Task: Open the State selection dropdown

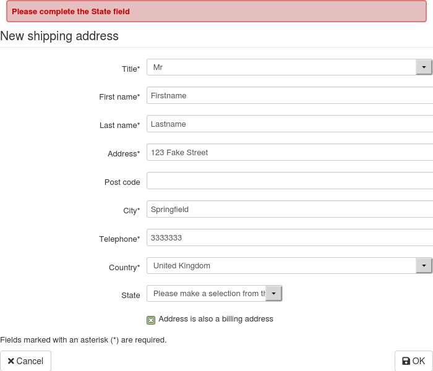Action: tap(273, 294)
